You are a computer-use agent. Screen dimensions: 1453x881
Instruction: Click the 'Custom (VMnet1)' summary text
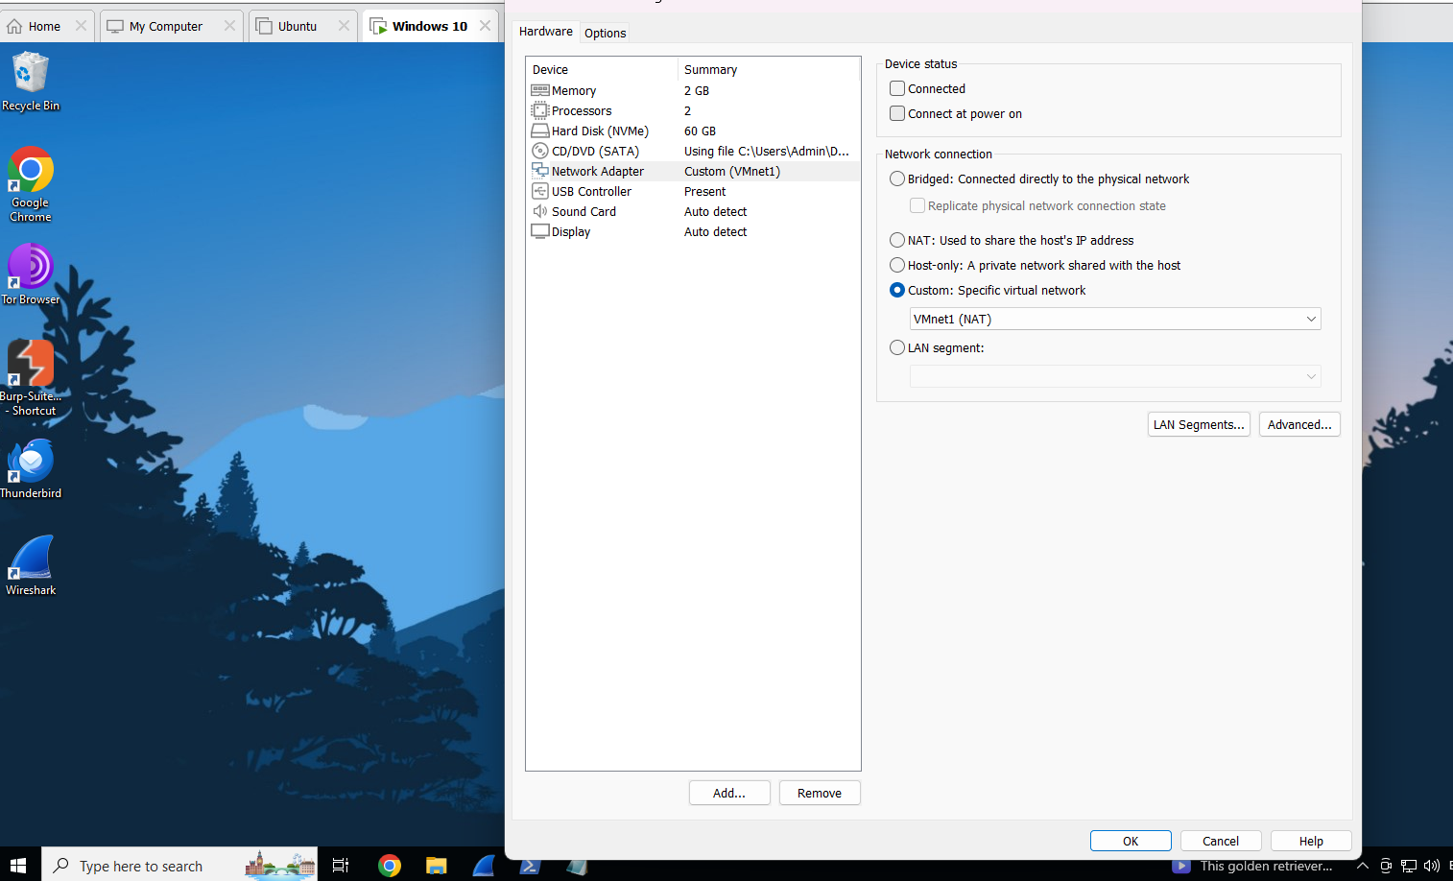tap(732, 171)
